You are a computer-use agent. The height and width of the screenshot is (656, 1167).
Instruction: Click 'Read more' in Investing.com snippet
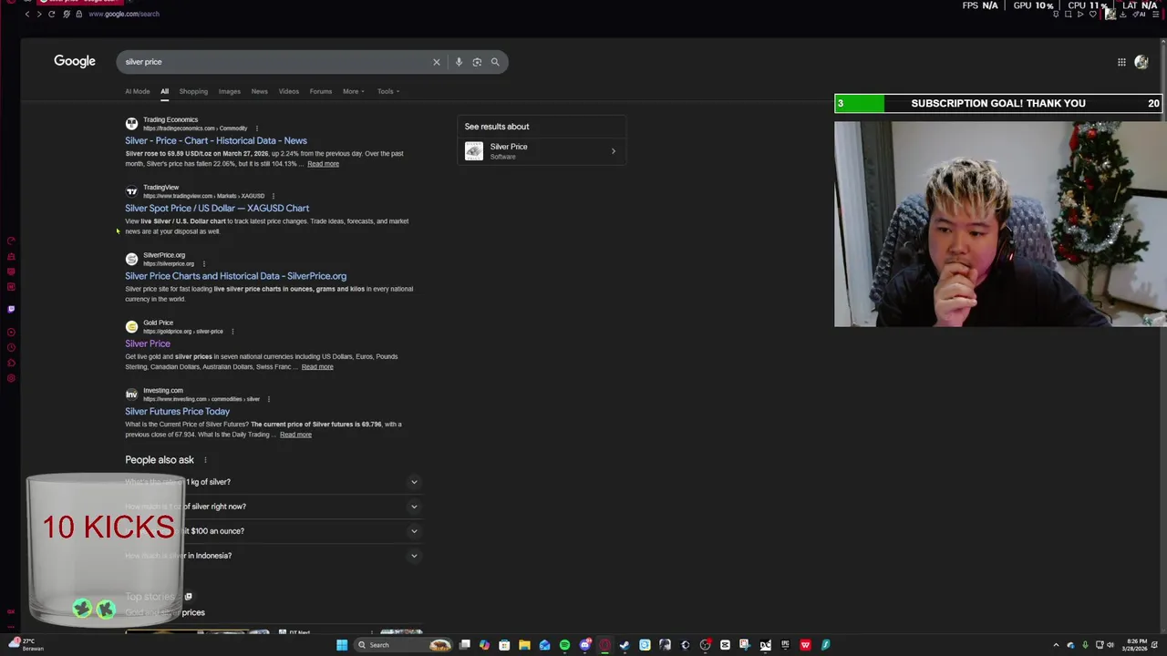(295, 435)
